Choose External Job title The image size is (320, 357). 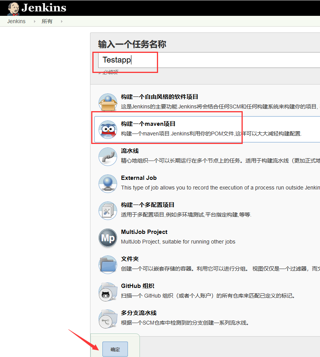(139, 178)
